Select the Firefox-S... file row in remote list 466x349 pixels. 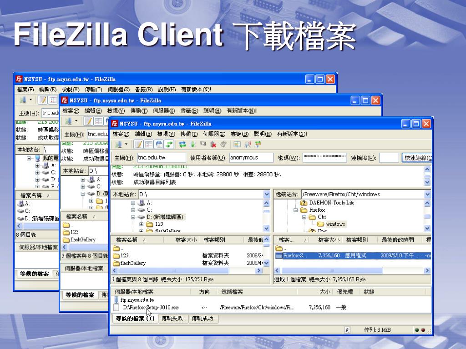[x=352, y=255]
